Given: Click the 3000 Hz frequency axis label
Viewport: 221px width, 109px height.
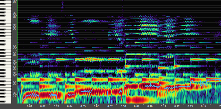Looking at the screenshot, I should click(14, 15).
